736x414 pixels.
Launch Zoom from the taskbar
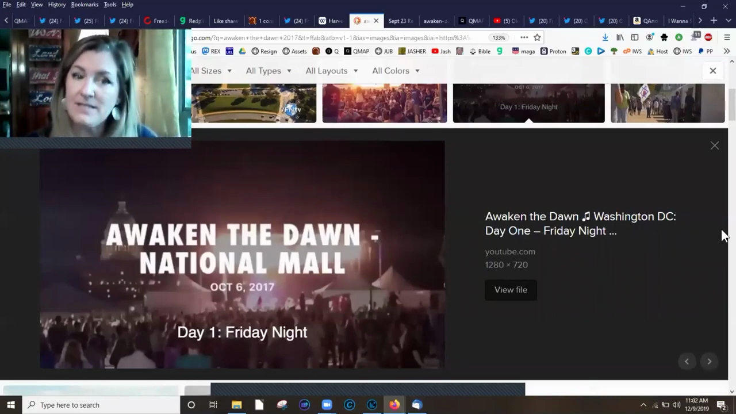point(327,405)
